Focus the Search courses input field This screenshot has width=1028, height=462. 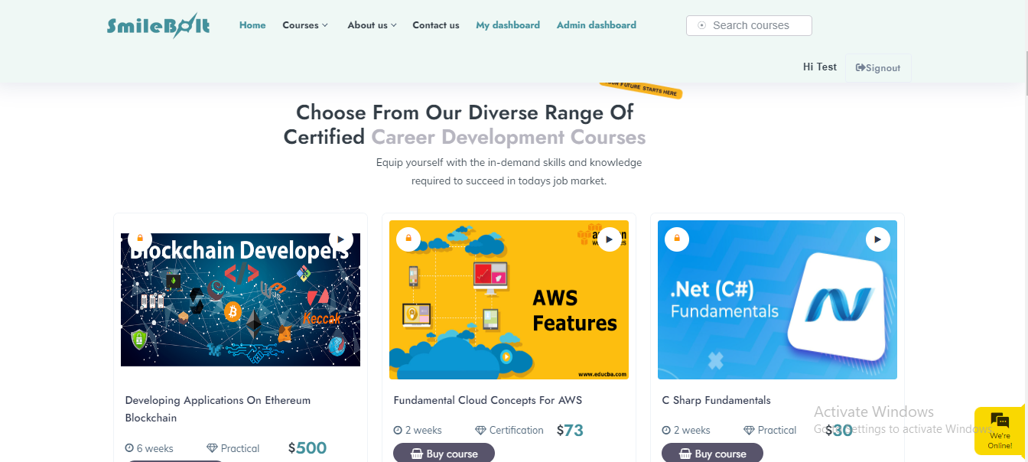757,25
